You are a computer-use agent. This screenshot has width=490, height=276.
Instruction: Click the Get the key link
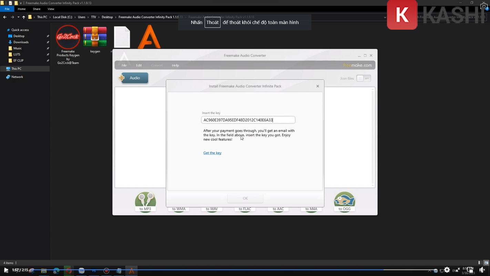(x=212, y=153)
